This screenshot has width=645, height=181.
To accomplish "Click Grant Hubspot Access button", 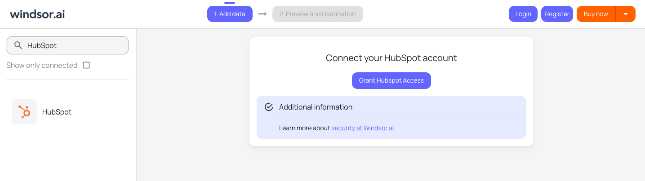I will click(391, 80).
